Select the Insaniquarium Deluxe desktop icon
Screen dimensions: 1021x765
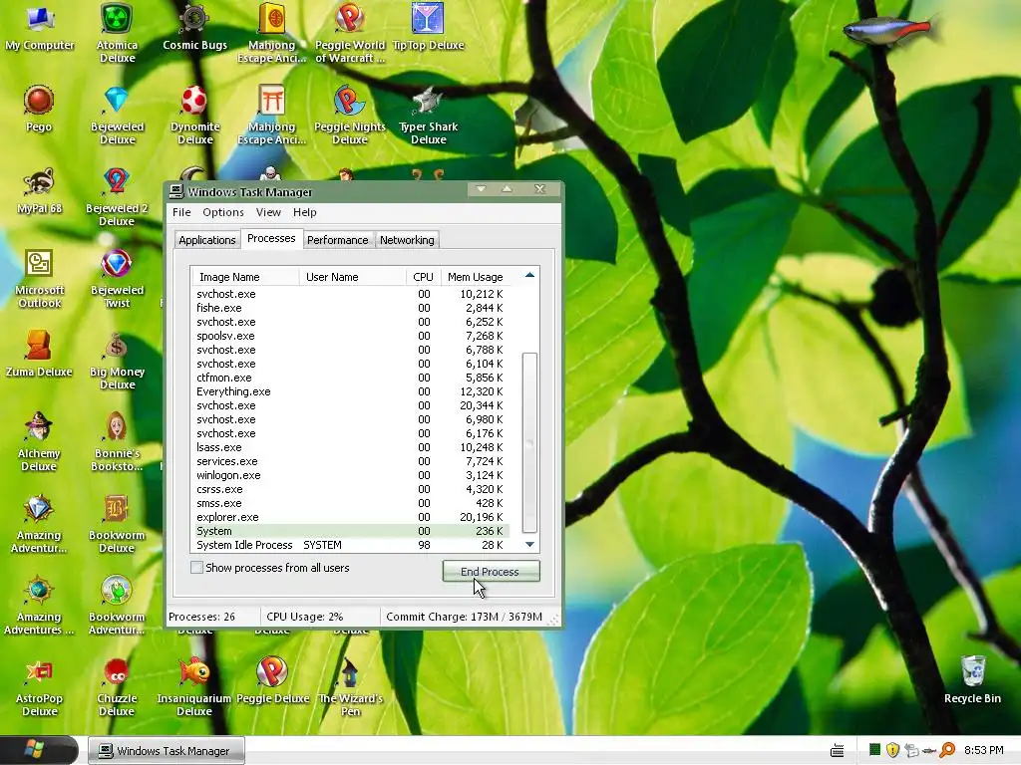coord(194,687)
